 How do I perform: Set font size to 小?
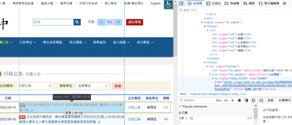point(101,22)
